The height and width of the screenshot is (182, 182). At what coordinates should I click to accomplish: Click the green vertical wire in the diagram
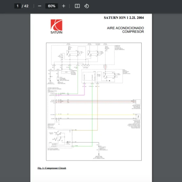pyautogui.click(x=92, y=121)
